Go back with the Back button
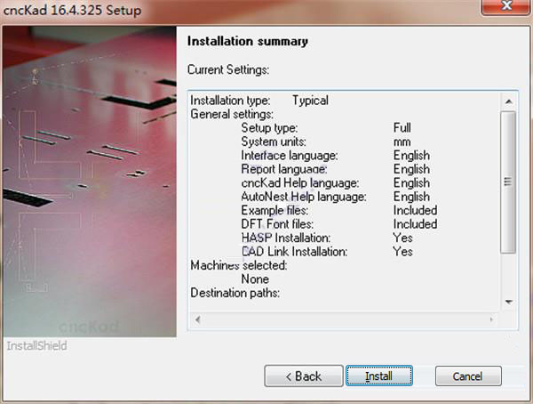 coord(304,376)
